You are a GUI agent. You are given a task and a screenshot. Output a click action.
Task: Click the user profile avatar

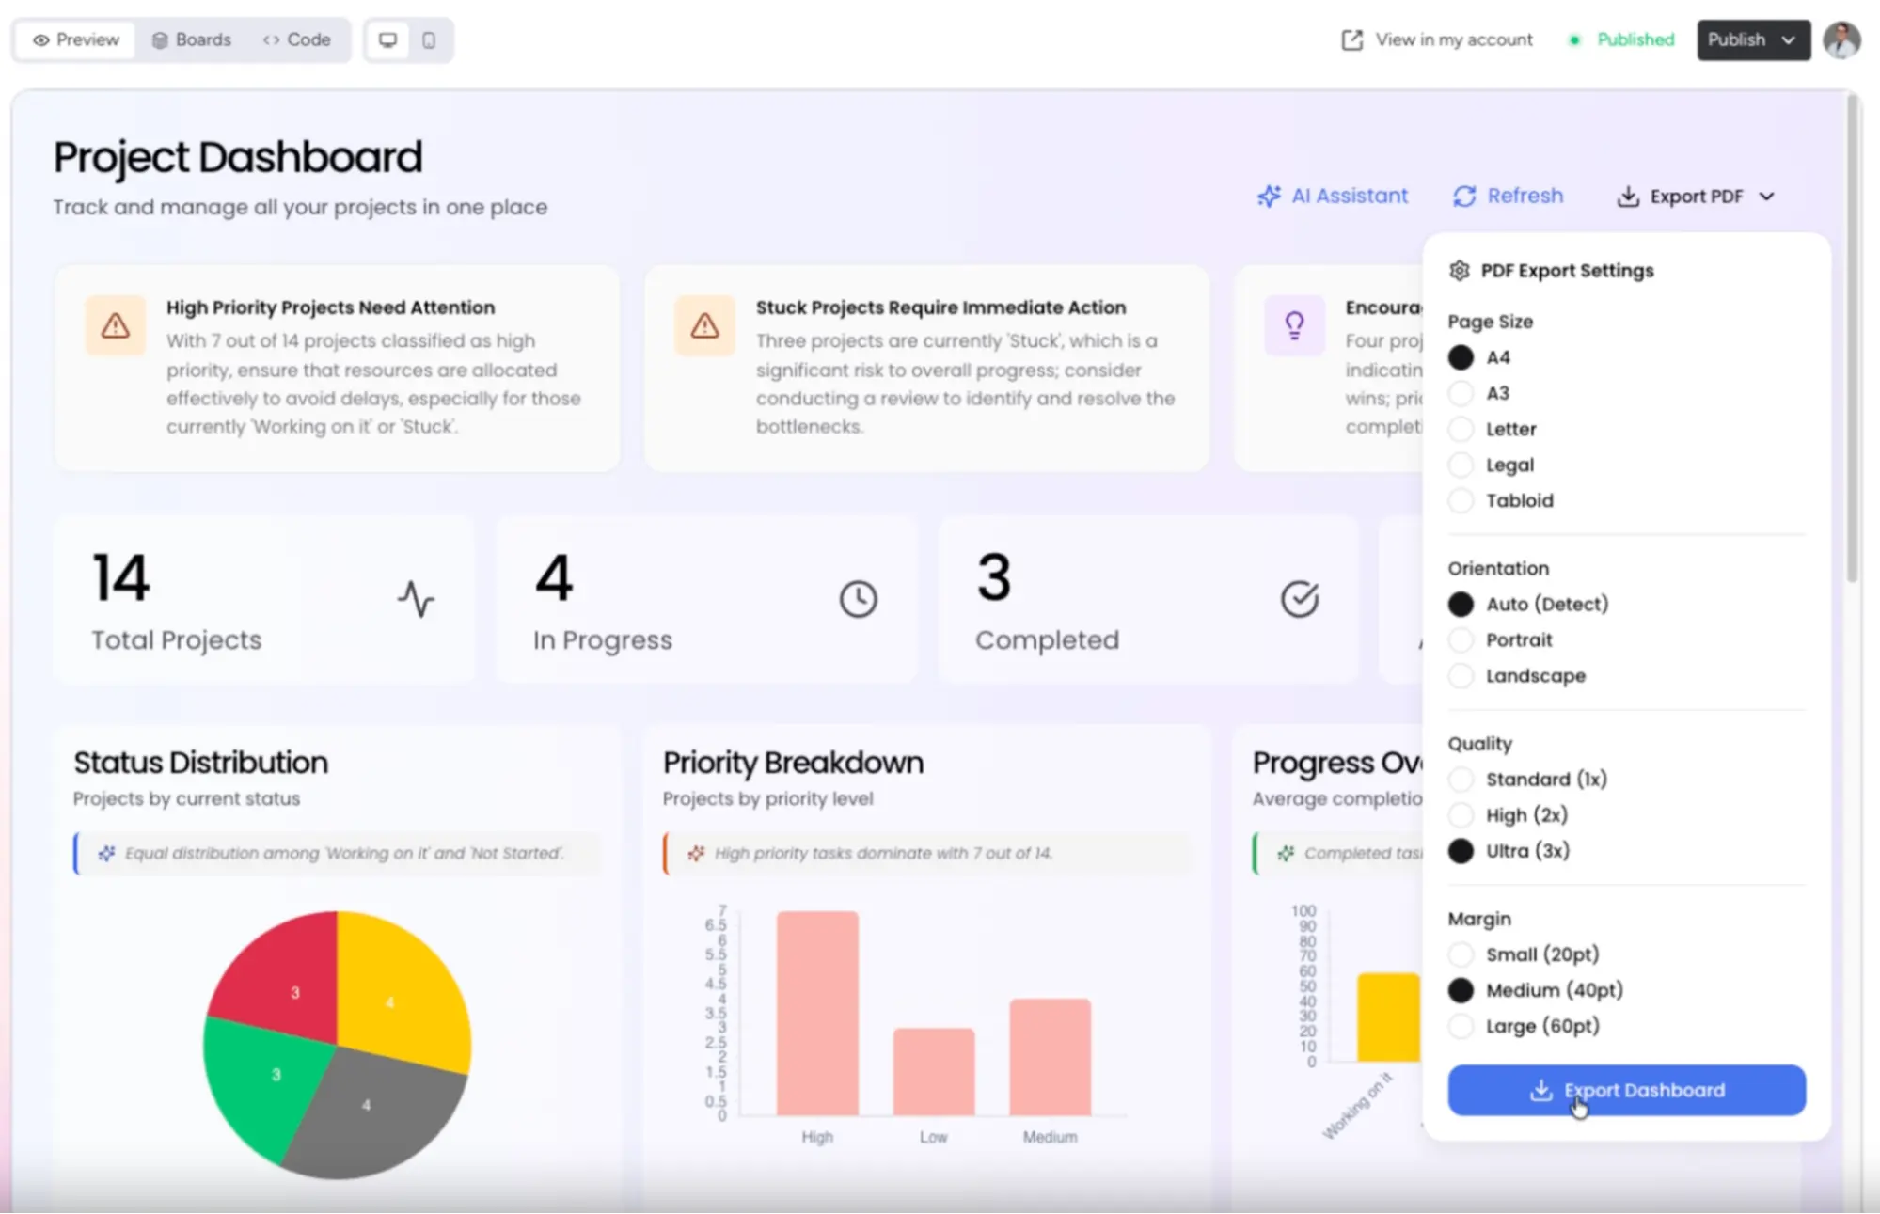pos(1841,39)
